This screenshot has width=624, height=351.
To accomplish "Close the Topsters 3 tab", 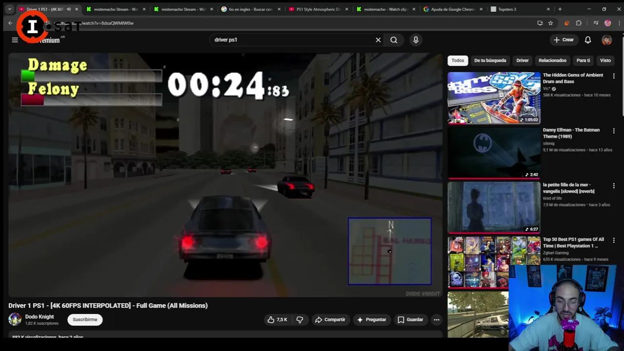I will [x=548, y=9].
